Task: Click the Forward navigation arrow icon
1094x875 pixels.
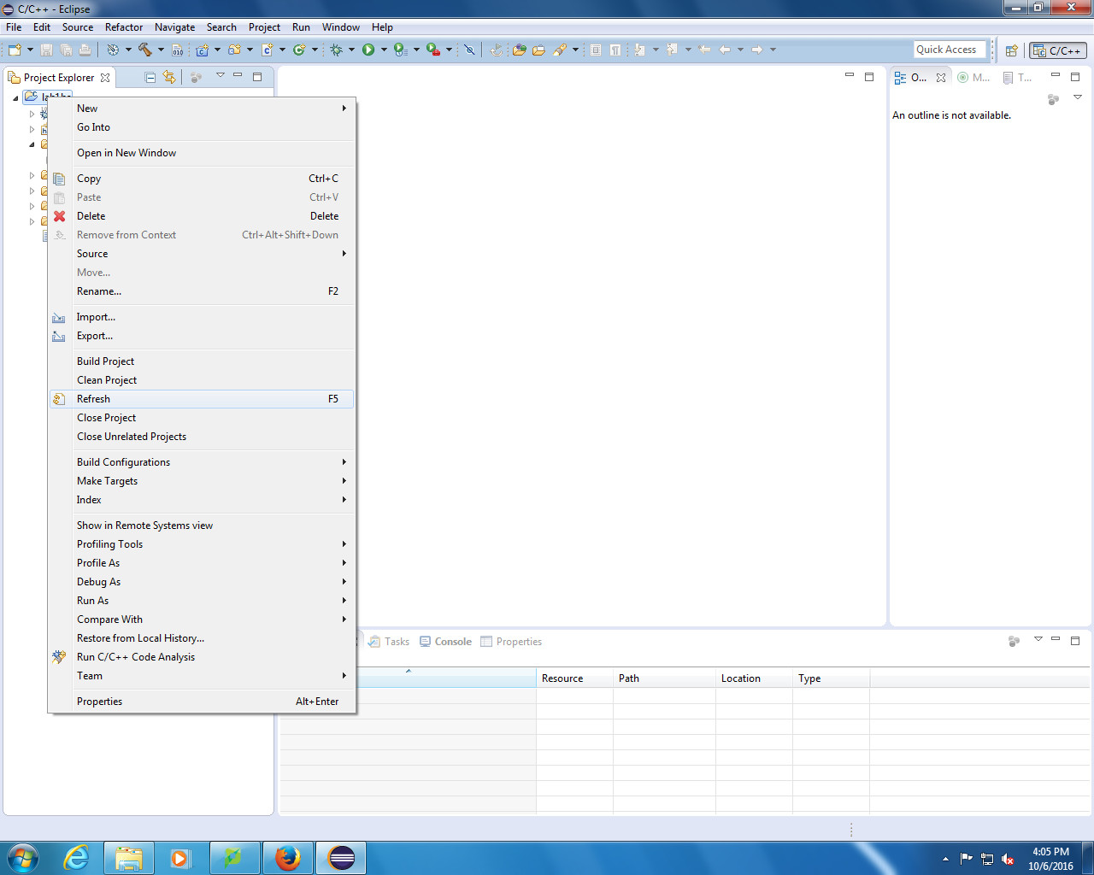Action: coord(757,50)
